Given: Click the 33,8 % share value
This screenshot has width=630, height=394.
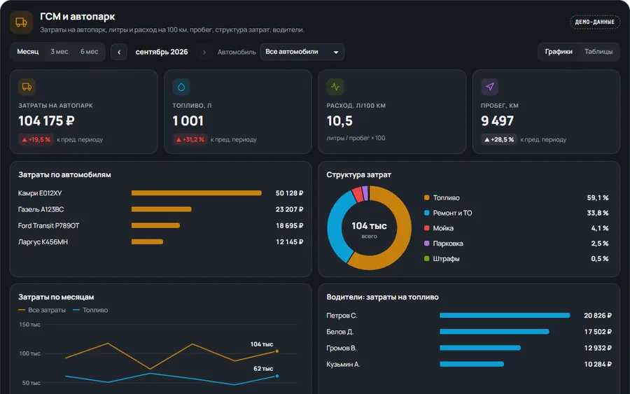Looking at the screenshot, I should point(598,213).
